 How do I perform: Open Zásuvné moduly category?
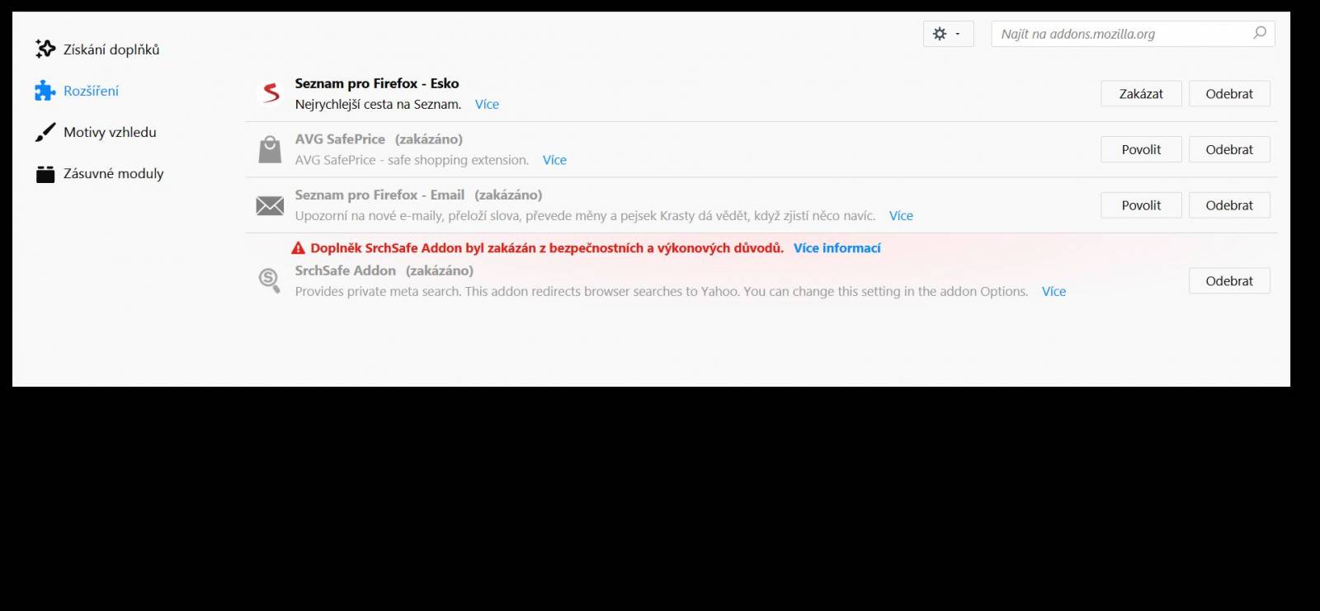coord(100,173)
